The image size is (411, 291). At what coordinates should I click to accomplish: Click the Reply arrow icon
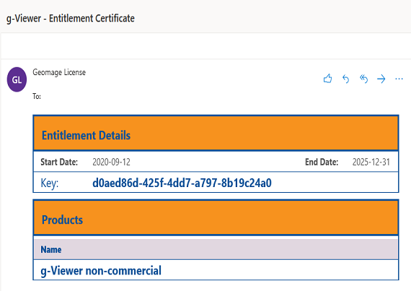(345, 79)
